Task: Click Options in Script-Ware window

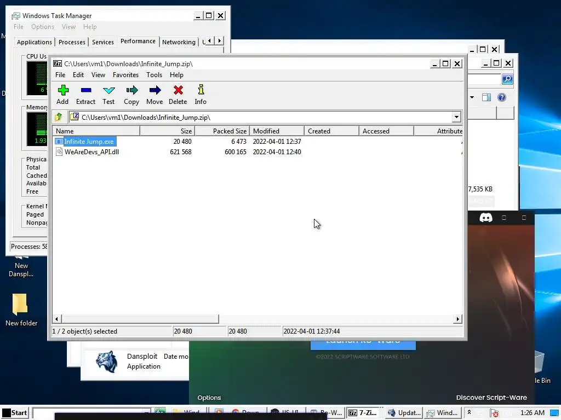Action: click(x=209, y=398)
